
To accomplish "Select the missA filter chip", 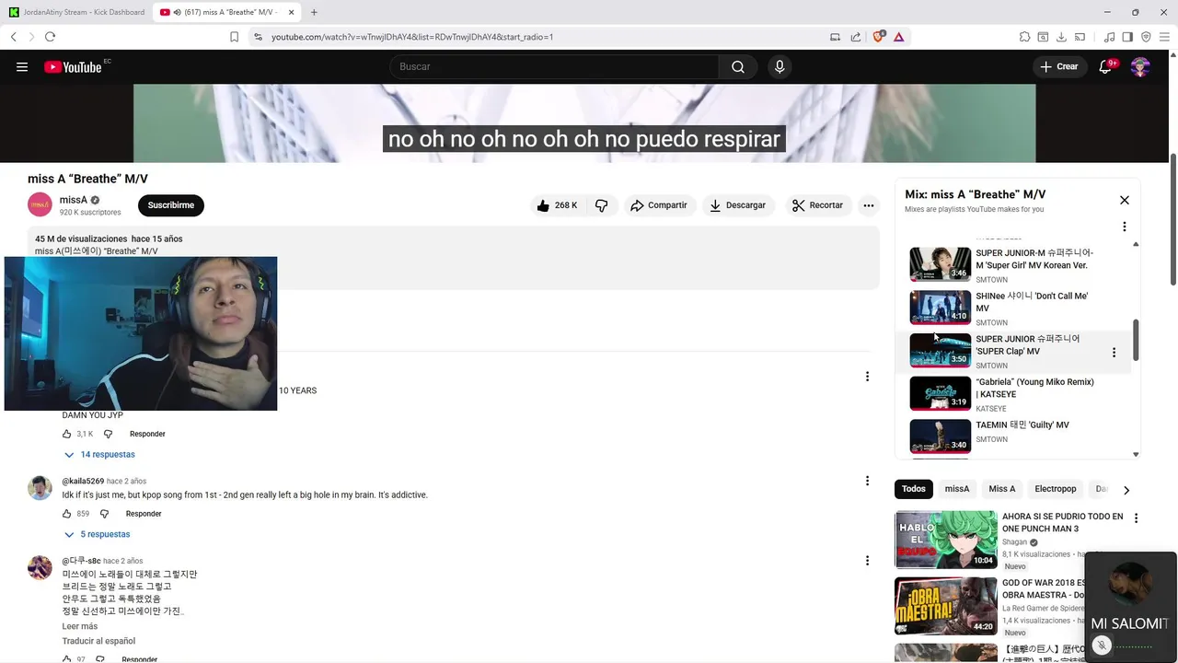I will [957, 489].
